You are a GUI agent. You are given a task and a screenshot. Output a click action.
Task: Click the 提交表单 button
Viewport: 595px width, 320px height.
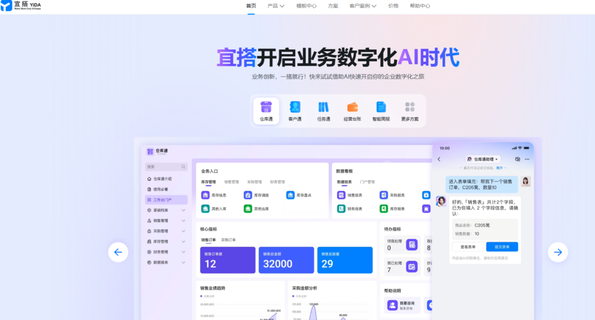tap(501, 246)
